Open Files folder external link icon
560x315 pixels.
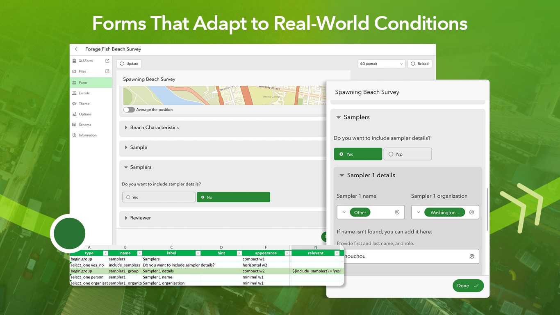107,71
